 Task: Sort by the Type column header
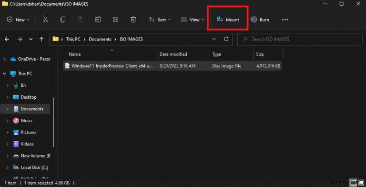217,54
